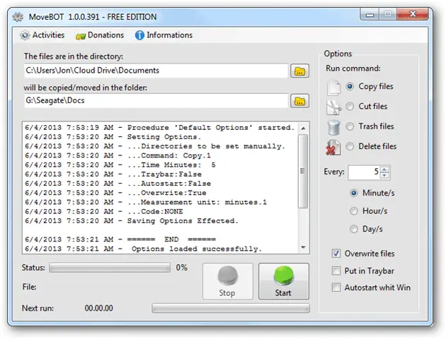Enable Put in Traybar checkbox
The image size is (446, 339).
336,271
